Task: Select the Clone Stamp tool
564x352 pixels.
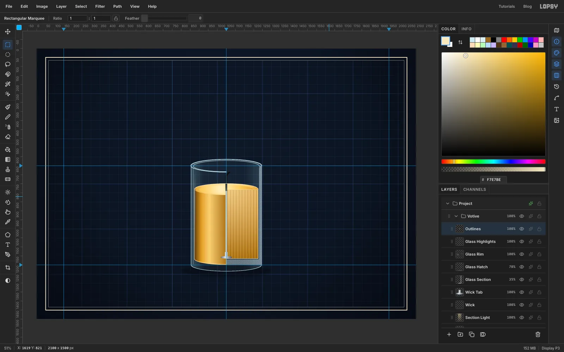Action: [8, 169]
